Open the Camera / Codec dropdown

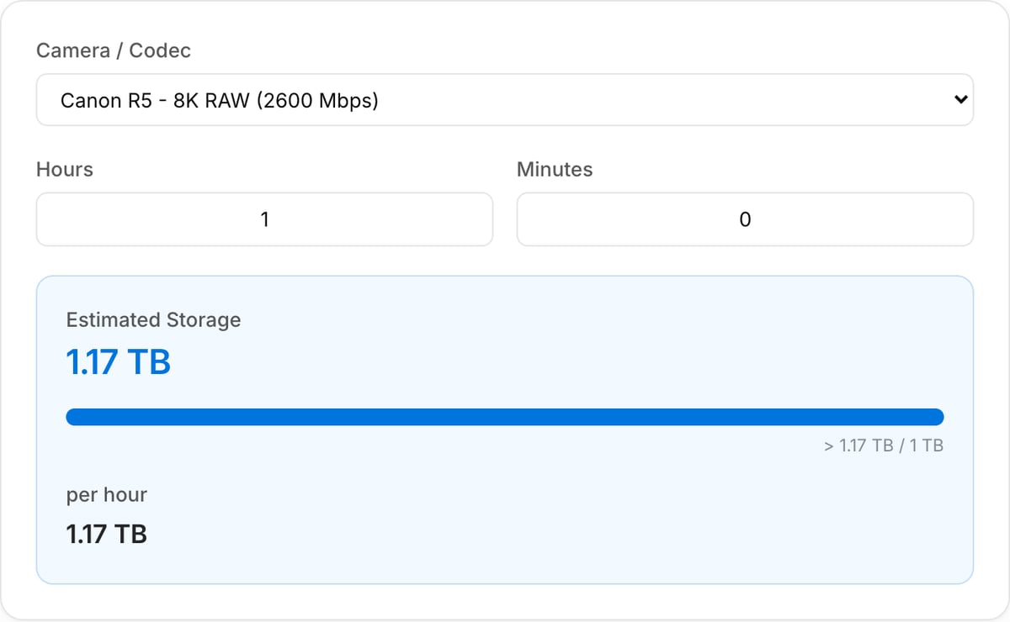pyautogui.click(x=505, y=100)
